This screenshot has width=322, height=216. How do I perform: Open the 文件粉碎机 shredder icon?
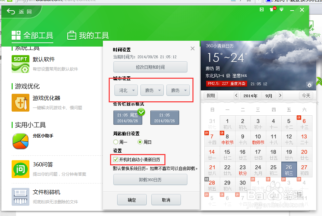coord(20,197)
